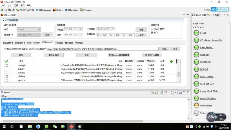
Task: Switch to 烧写Fastboot tab
Action: coord(34,43)
